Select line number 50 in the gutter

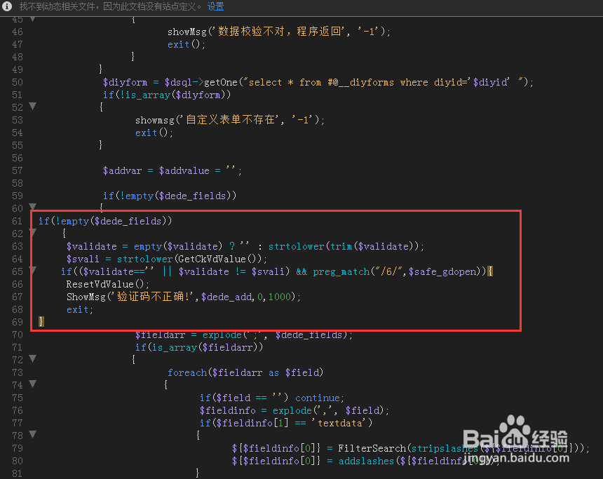tap(18, 82)
